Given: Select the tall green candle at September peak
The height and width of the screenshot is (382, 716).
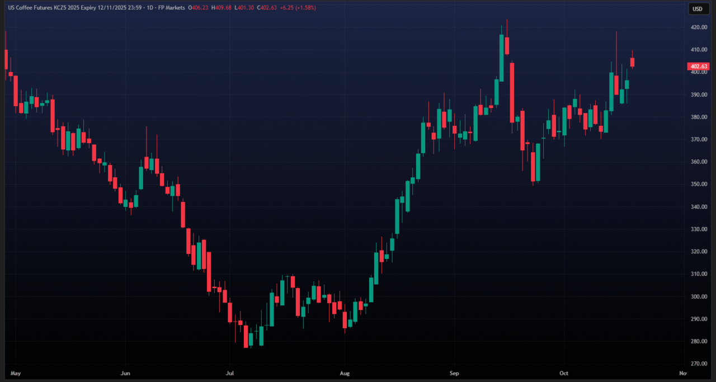Looking at the screenshot, I should [502, 58].
